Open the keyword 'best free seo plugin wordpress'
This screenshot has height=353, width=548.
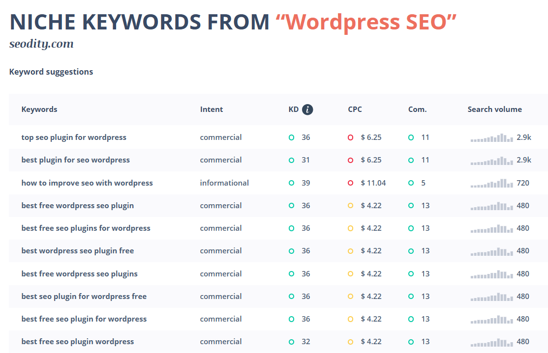pos(78,341)
